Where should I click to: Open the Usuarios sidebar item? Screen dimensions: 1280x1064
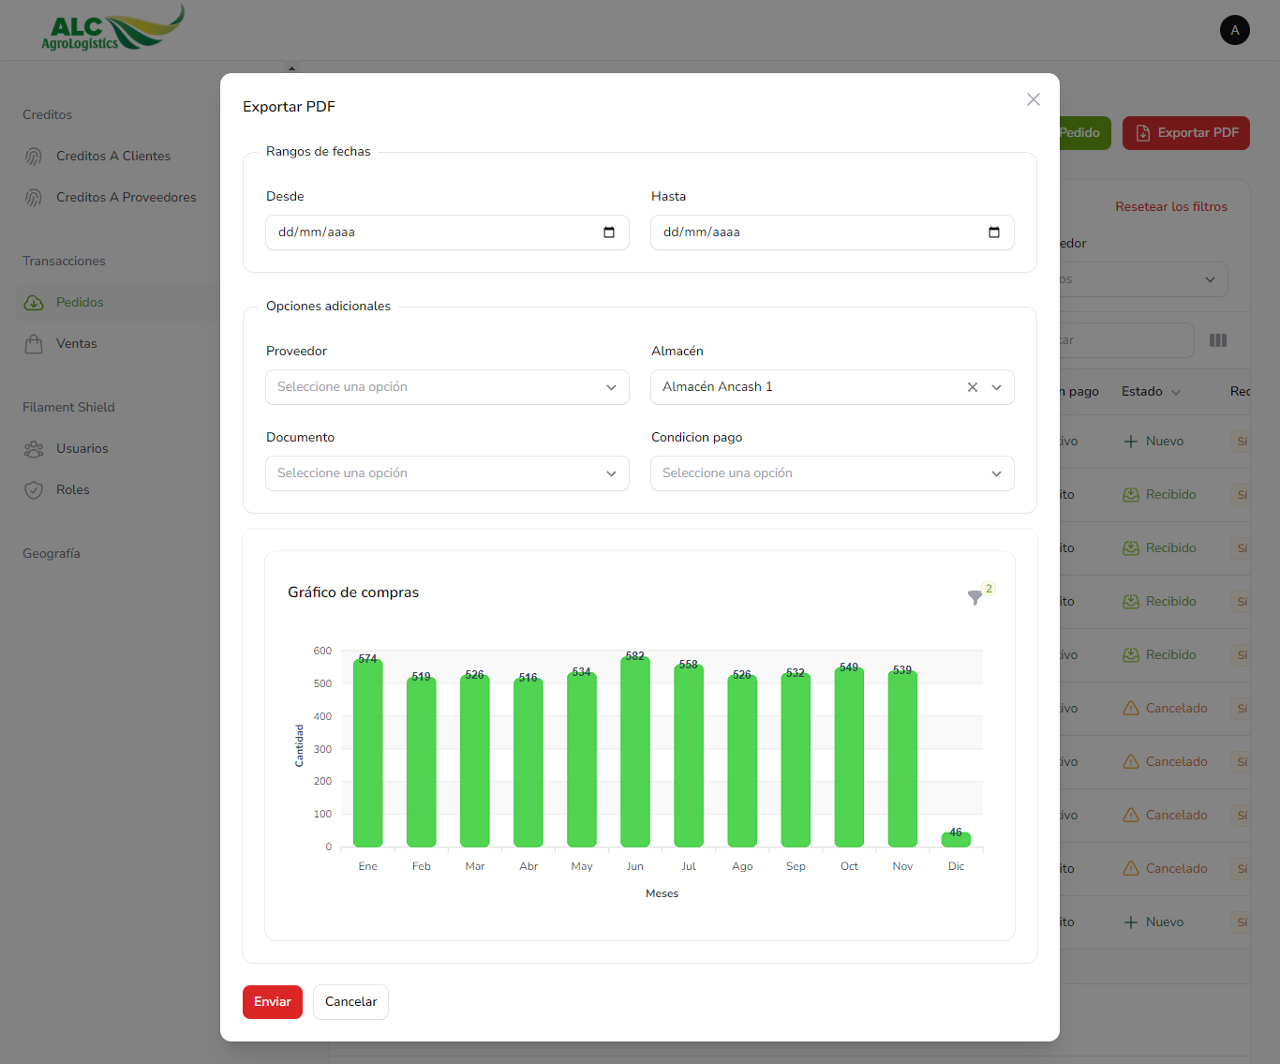click(82, 448)
